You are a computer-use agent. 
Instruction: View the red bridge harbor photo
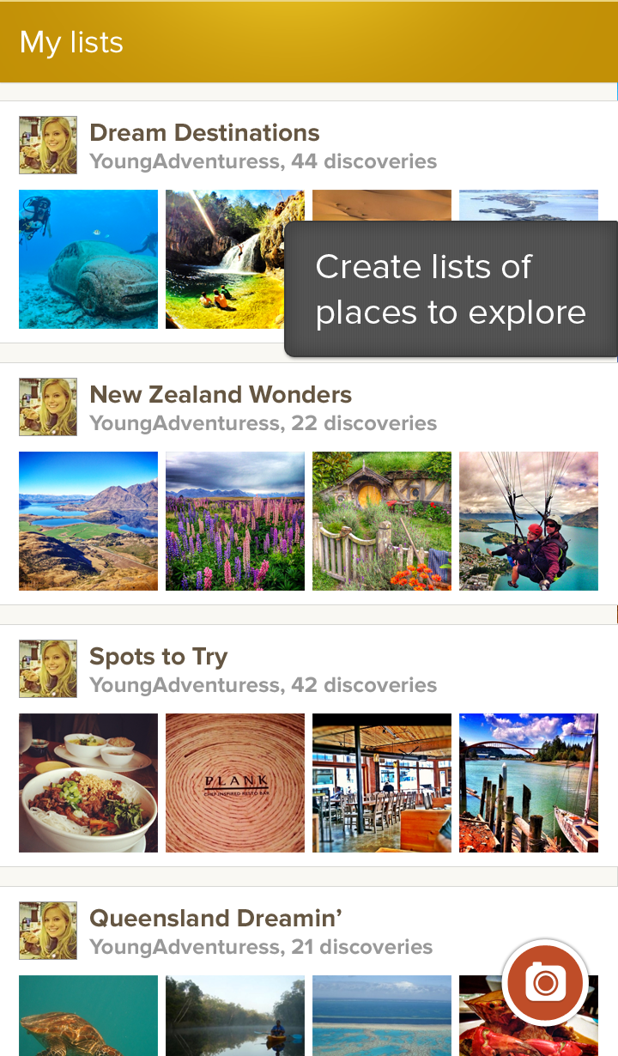[529, 783]
